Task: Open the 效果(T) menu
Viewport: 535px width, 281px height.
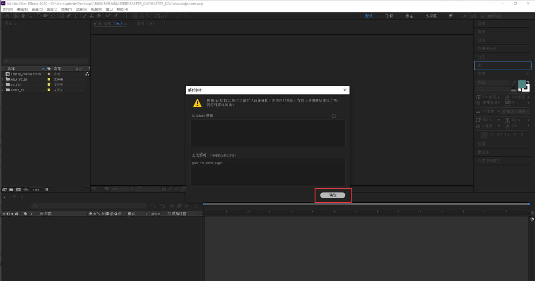Action: coord(67,9)
